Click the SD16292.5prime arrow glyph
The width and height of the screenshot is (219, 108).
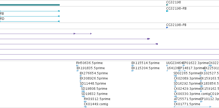click(x=175, y=86)
